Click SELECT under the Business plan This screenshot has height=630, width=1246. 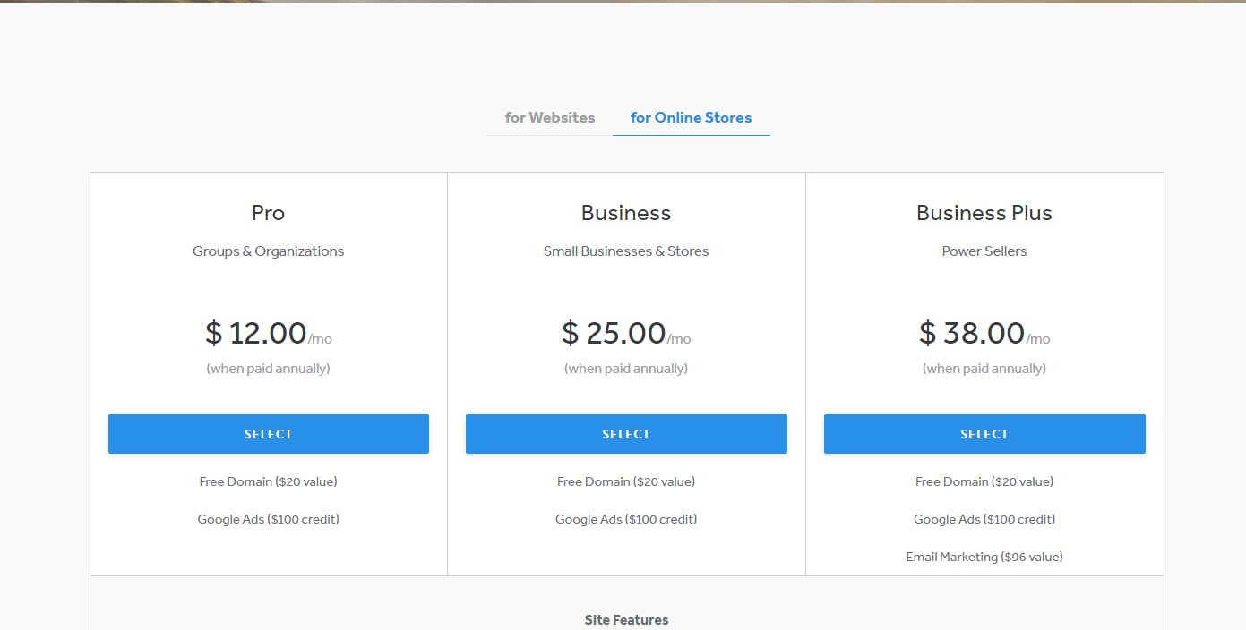(625, 433)
